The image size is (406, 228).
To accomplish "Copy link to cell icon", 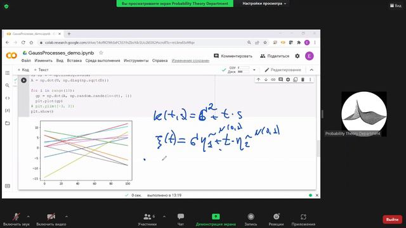I will pos(273,80).
